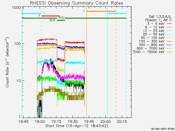Viewport: 175px width, 131px height.
Task: Click the '18:45' x-axis tick label
Action: (24, 121)
